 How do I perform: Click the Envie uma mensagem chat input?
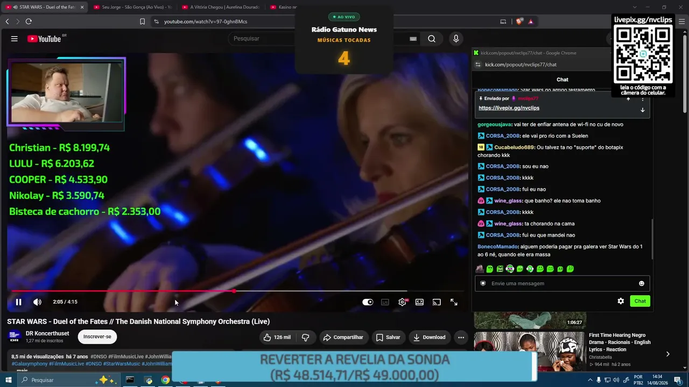(x=563, y=283)
